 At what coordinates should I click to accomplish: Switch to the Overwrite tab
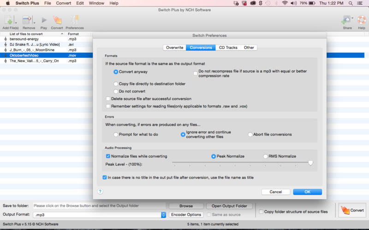pyautogui.click(x=175, y=48)
